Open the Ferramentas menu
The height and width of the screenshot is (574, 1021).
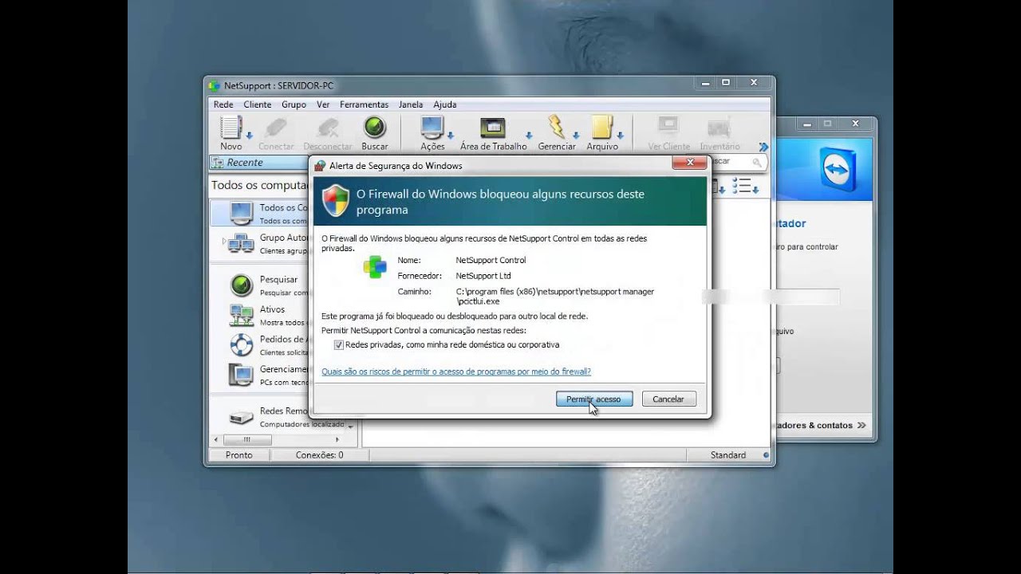(x=364, y=104)
